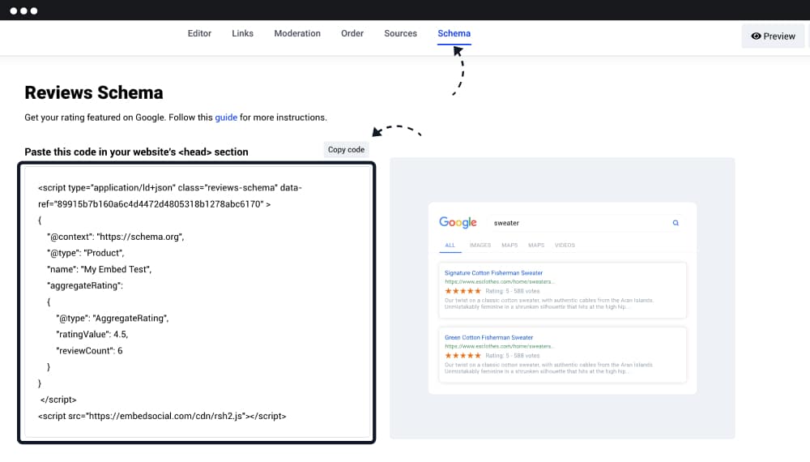Click the eye icon on Preview button
810x462 pixels.
coord(756,36)
